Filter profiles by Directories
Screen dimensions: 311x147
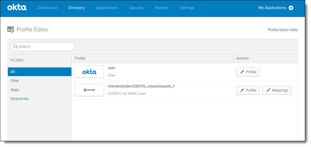click(19, 99)
